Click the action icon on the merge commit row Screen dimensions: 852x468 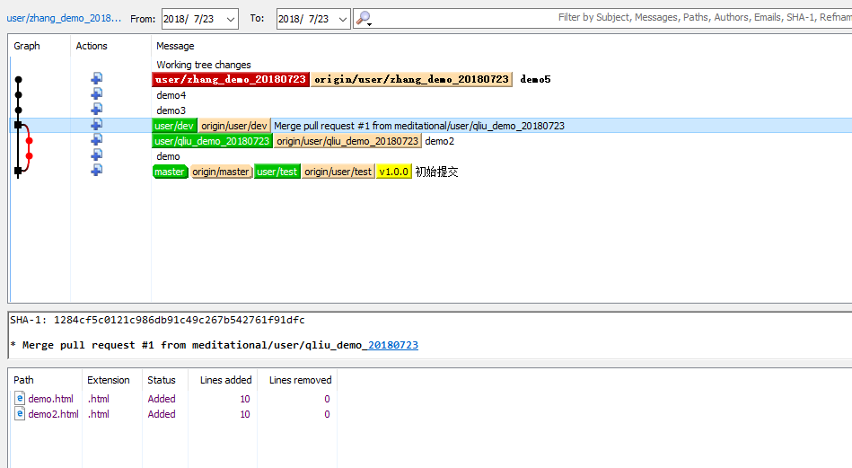[96, 125]
